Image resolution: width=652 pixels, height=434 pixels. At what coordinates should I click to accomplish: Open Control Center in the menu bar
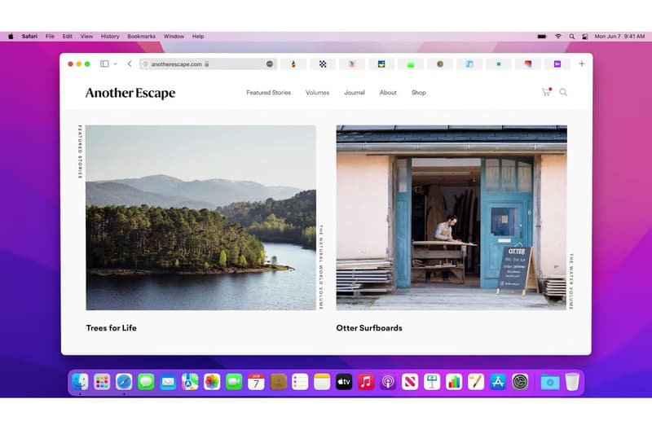584,37
